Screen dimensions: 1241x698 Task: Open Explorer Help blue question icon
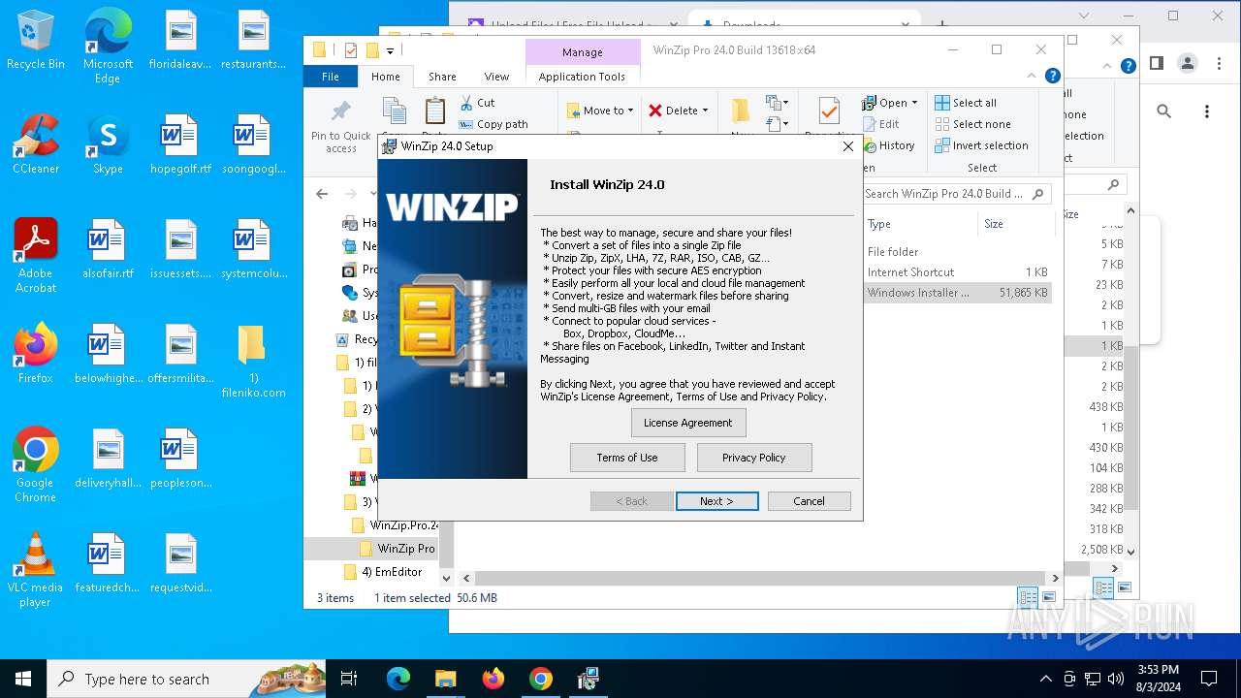1053,76
